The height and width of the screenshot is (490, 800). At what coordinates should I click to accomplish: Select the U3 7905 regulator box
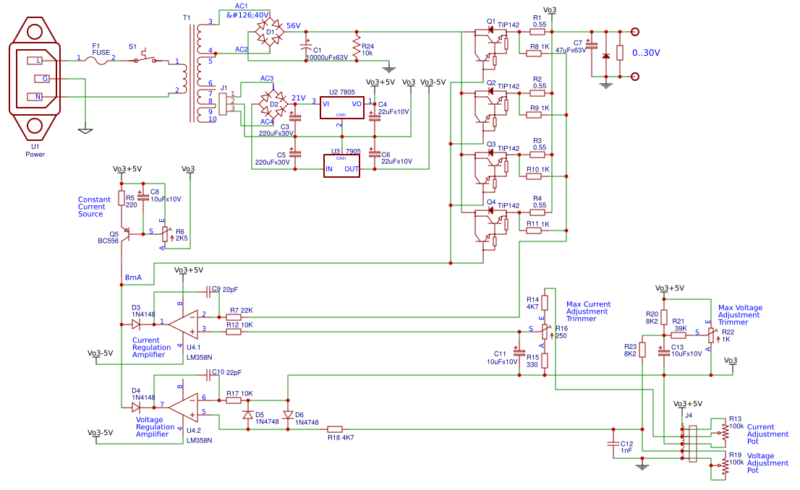coord(342,166)
